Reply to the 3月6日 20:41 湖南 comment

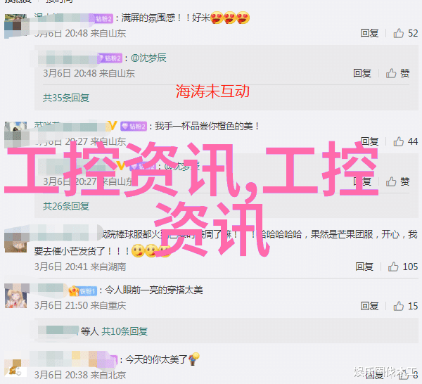[364, 267]
